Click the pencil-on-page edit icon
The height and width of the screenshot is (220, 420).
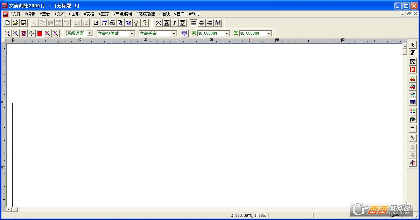pos(182,23)
